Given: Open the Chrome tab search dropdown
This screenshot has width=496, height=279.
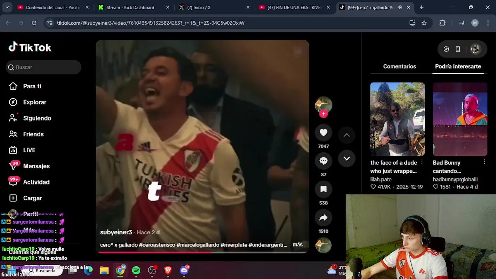Looking at the screenshot, I should point(7,7).
